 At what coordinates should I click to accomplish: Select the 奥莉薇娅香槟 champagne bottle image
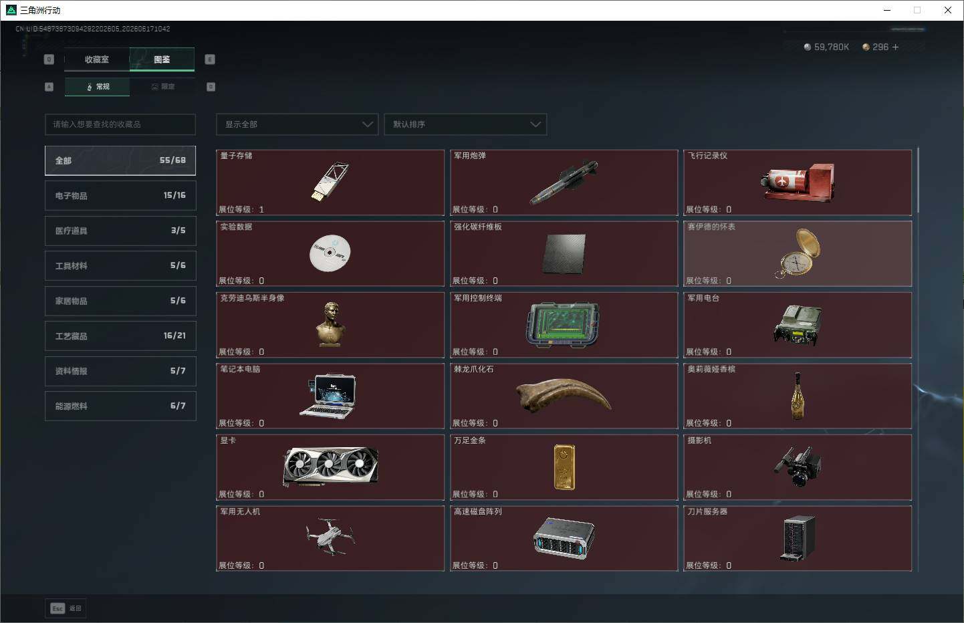tap(798, 396)
